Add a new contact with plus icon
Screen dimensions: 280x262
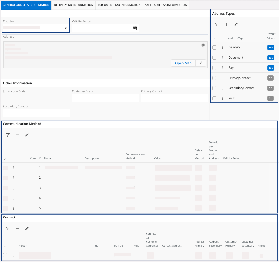(x=17, y=229)
